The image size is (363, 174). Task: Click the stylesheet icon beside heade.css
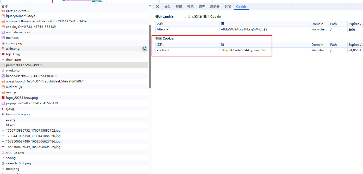[x=3, y=76]
